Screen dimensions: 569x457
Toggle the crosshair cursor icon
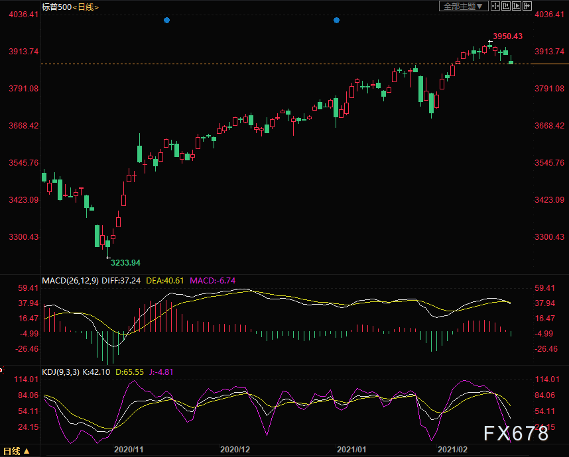[x=495, y=6]
